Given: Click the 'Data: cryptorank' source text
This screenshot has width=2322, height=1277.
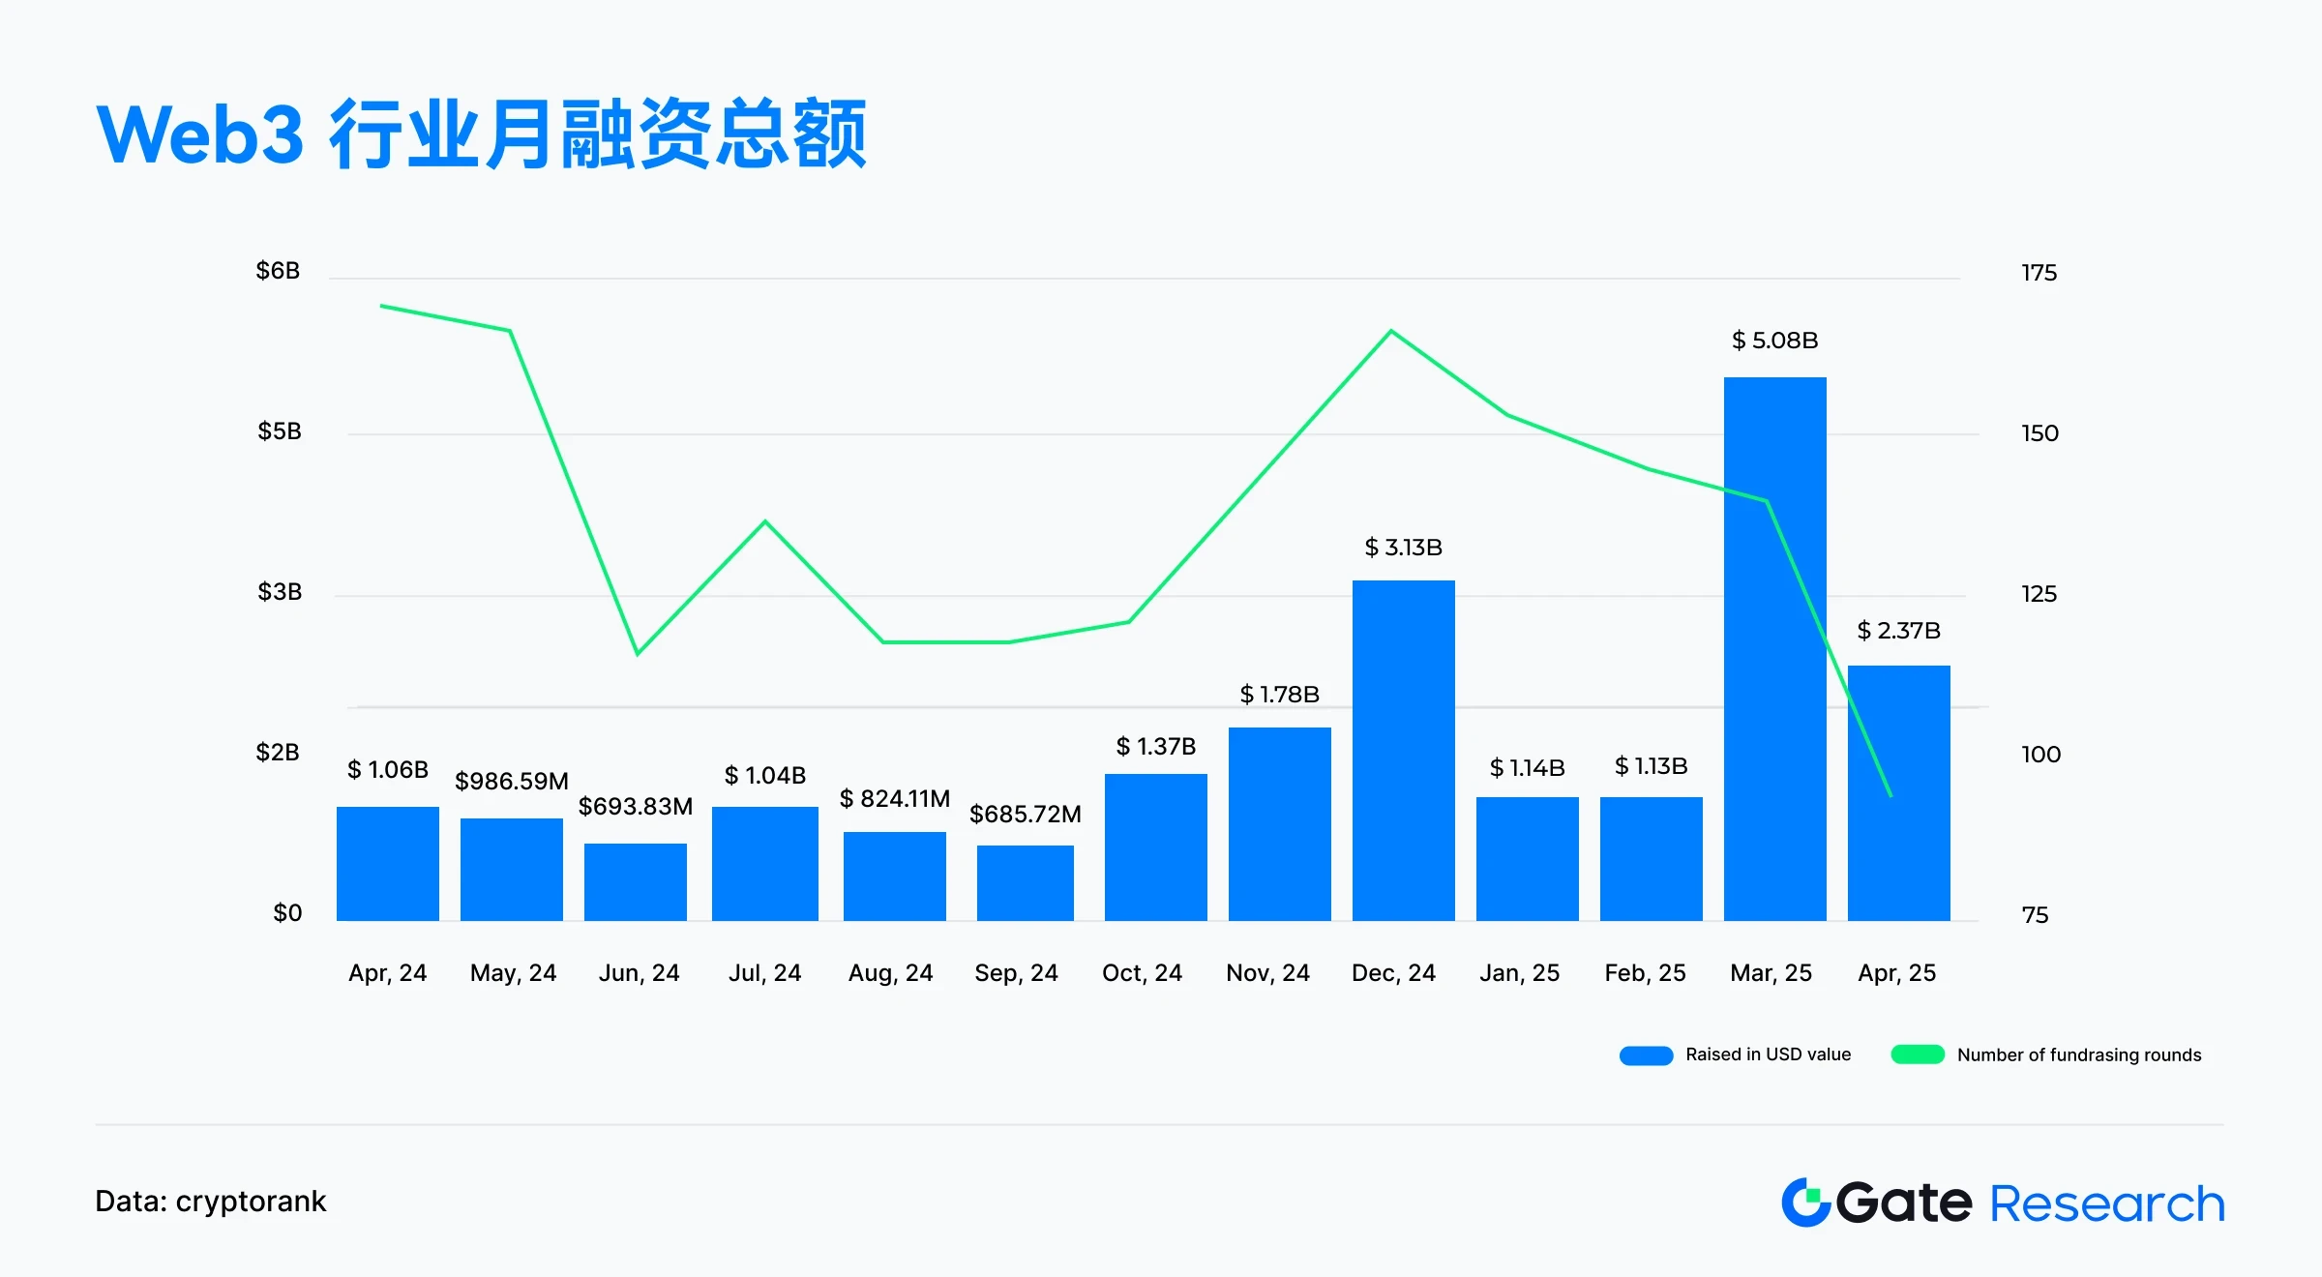Looking at the screenshot, I should [212, 1201].
